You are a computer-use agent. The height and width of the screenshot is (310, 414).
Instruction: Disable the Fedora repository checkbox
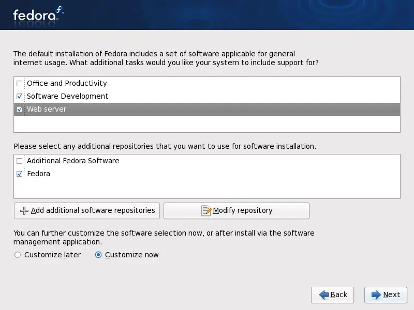20,174
